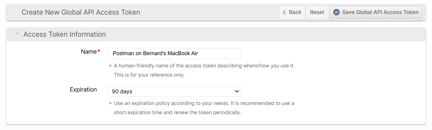Click the "renew the token periodically" hint line
Viewport: 432px width, 130px height.
point(177,113)
